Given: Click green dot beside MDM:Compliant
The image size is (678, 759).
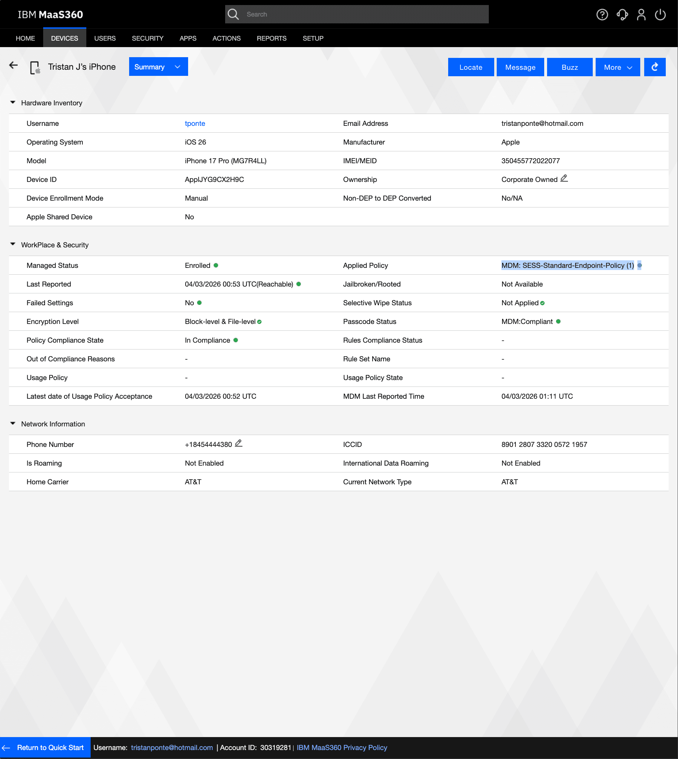Looking at the screenshot, I should point(558,321).
